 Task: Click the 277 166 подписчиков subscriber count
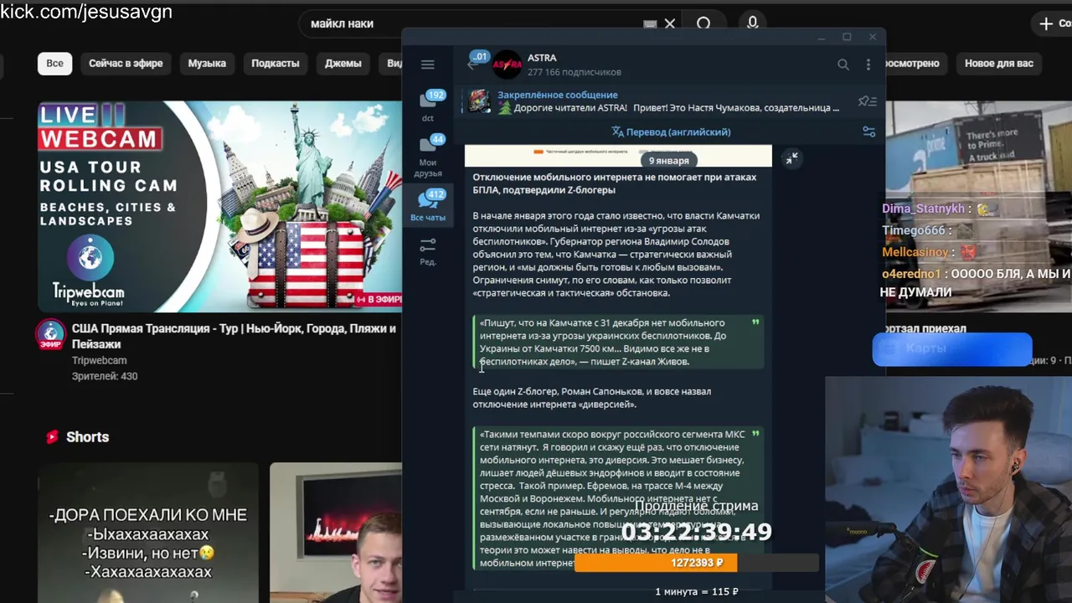tap(575, 73)
